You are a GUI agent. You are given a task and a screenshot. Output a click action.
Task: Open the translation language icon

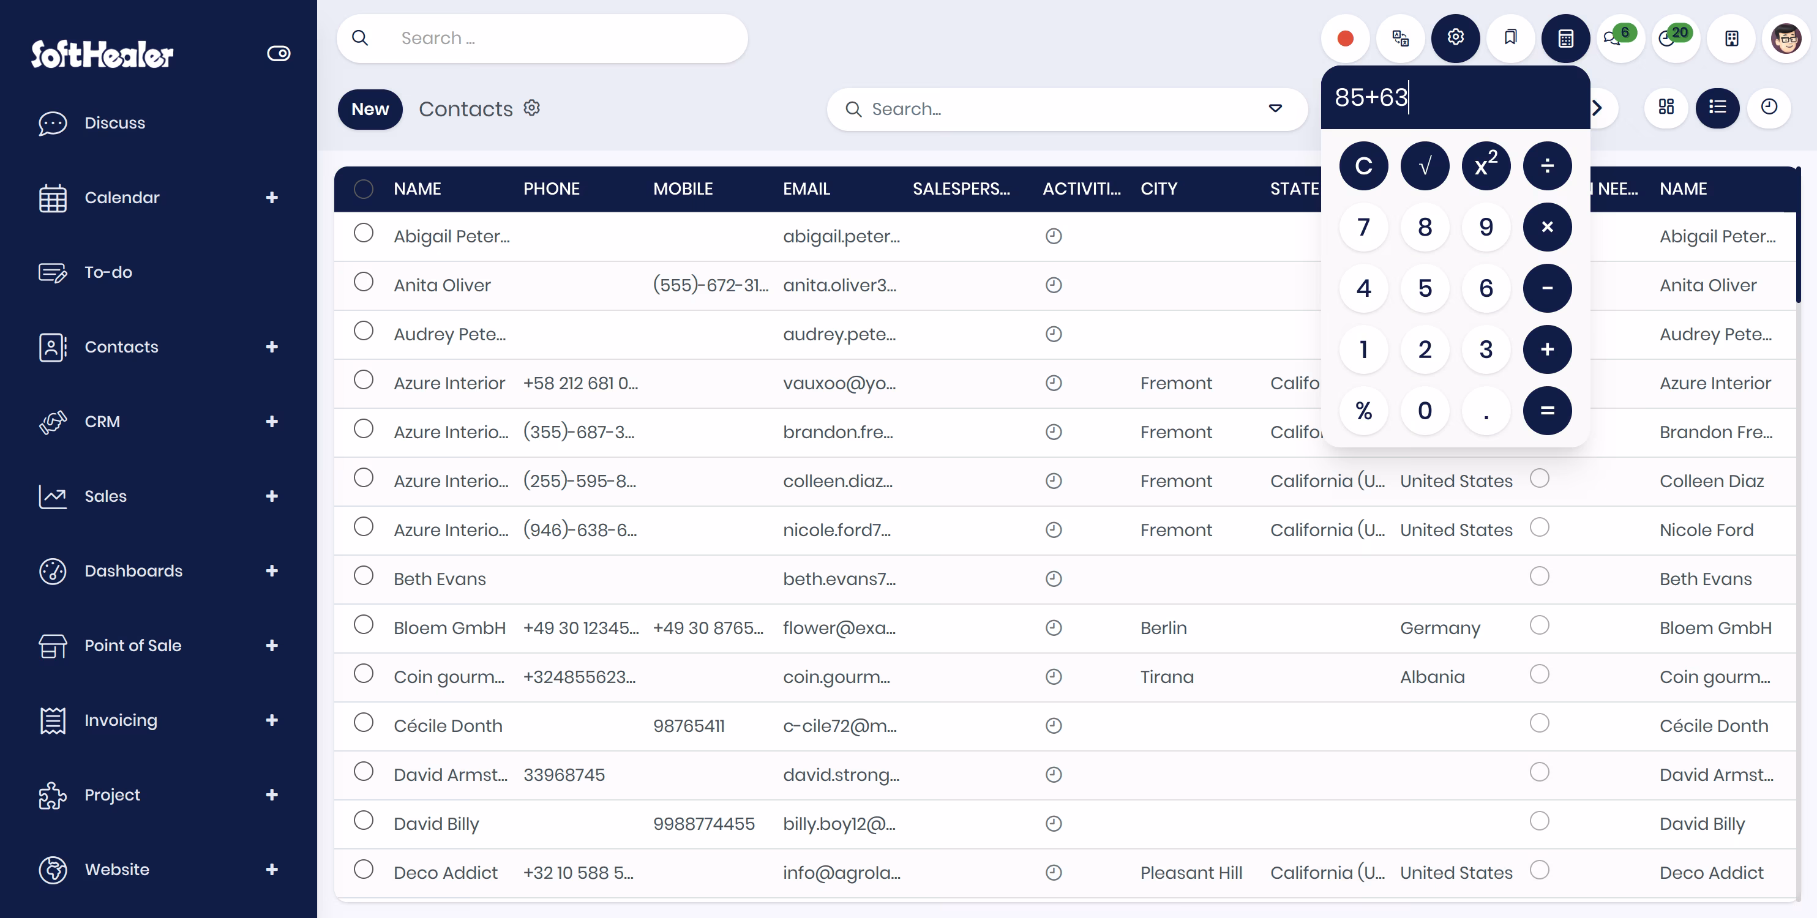coord(1400,38)
